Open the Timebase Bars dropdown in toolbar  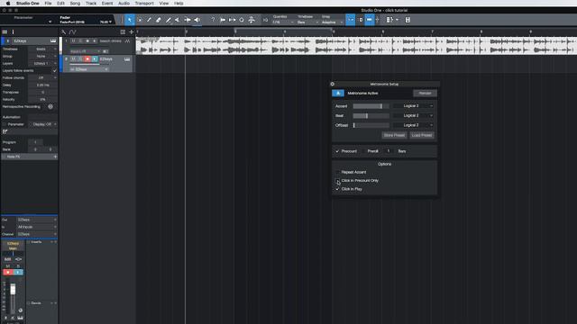click(307, 22)
